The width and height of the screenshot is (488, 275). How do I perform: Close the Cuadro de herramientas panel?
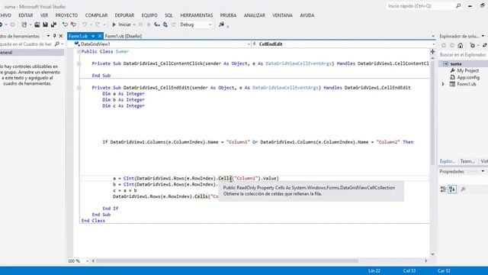tap(61, 36)
